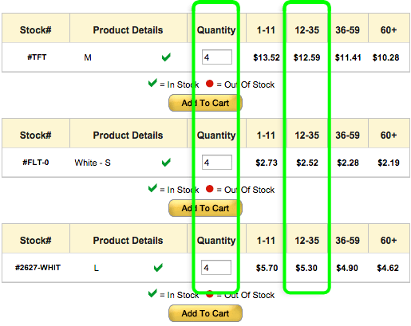Click the green checkmark in the #2627-WHIT row

point(158,268)
